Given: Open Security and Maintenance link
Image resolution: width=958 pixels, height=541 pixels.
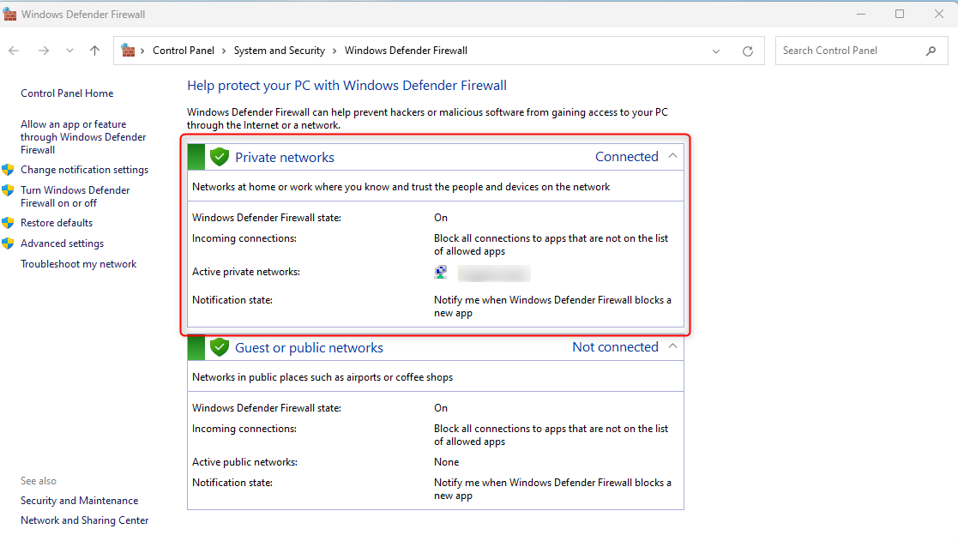Looking at the screenshot, I should 79,501.
